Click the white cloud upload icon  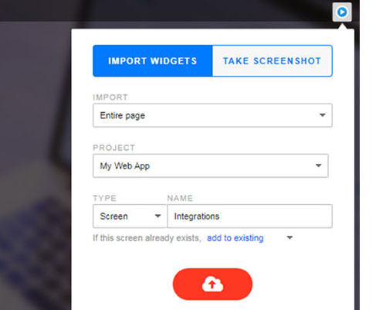[x=212, y=284]
